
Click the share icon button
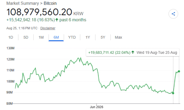(x=173, y=14)
